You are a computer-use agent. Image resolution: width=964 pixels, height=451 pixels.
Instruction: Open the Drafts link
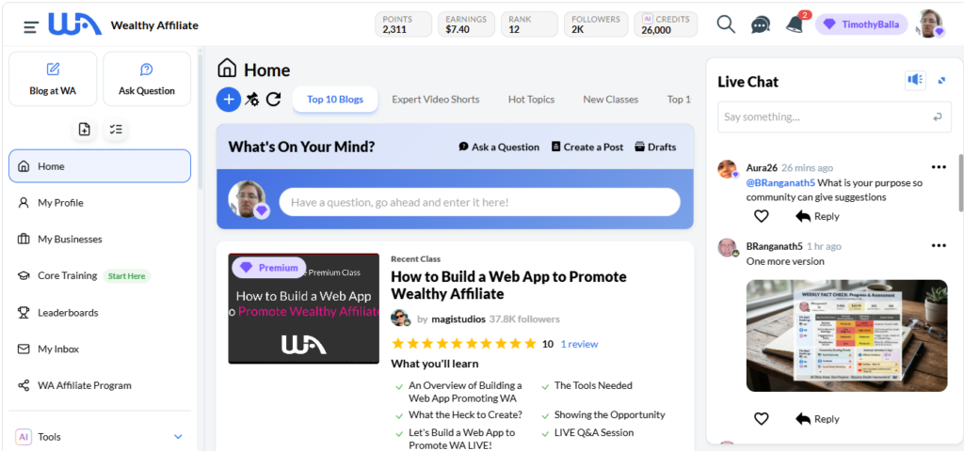(x=655, y=148)
